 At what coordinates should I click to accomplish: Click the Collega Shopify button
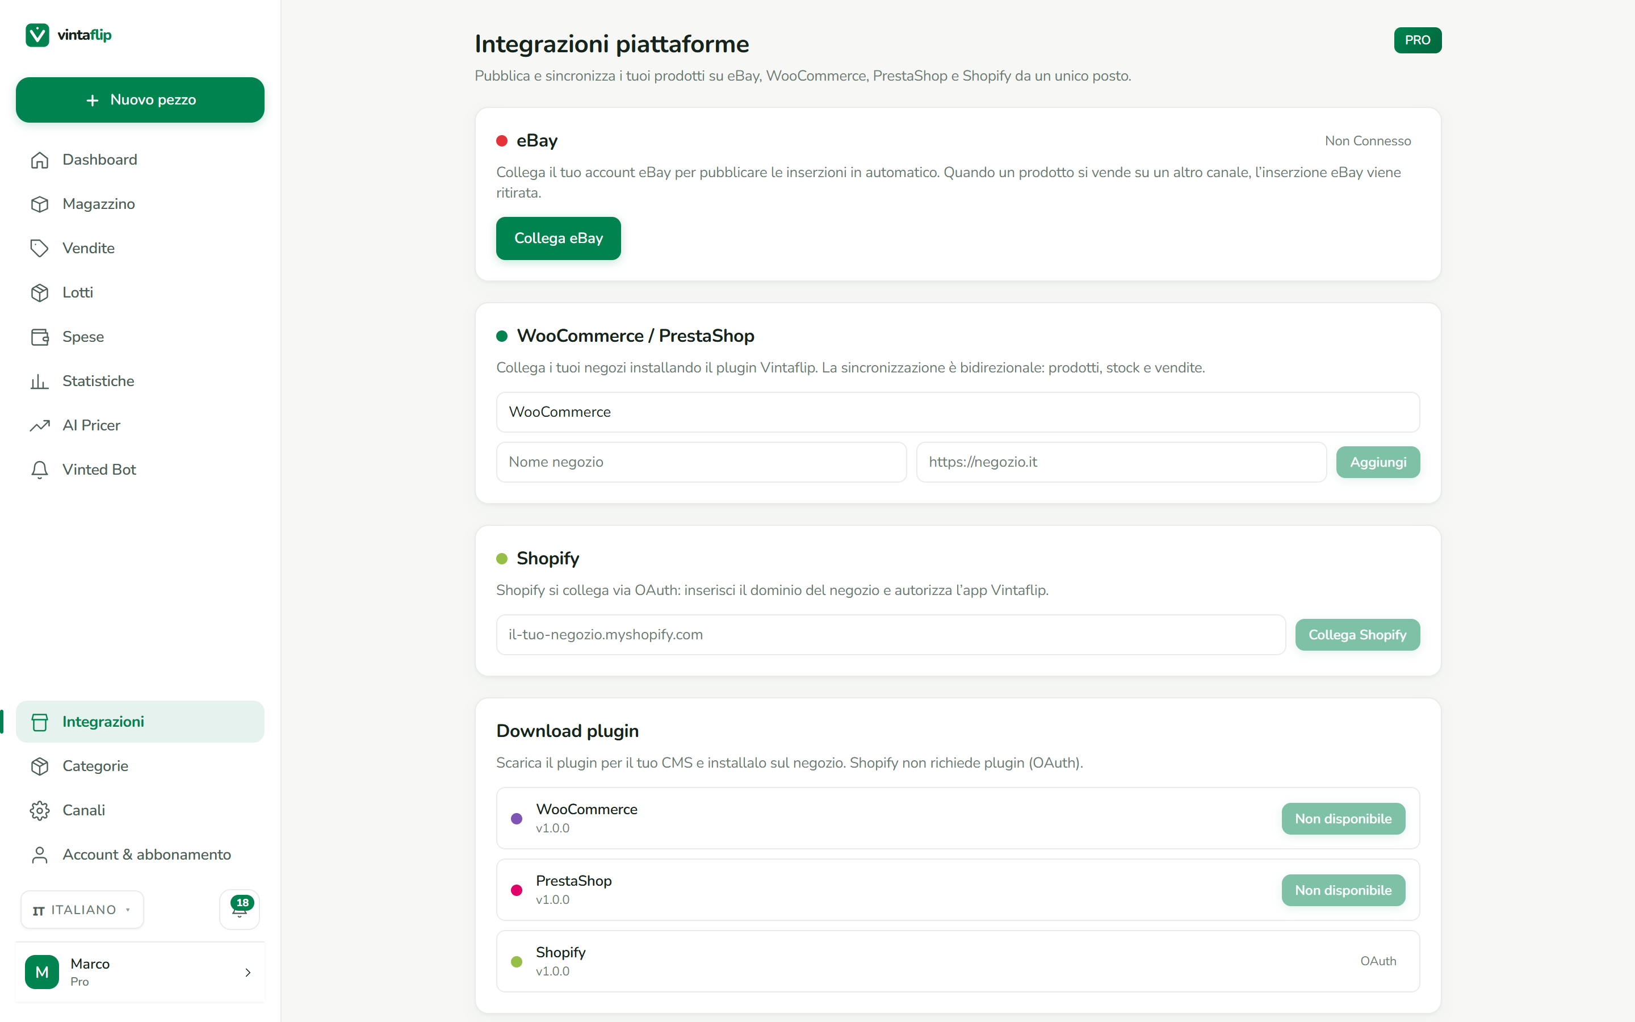[x=1357, y=635]
